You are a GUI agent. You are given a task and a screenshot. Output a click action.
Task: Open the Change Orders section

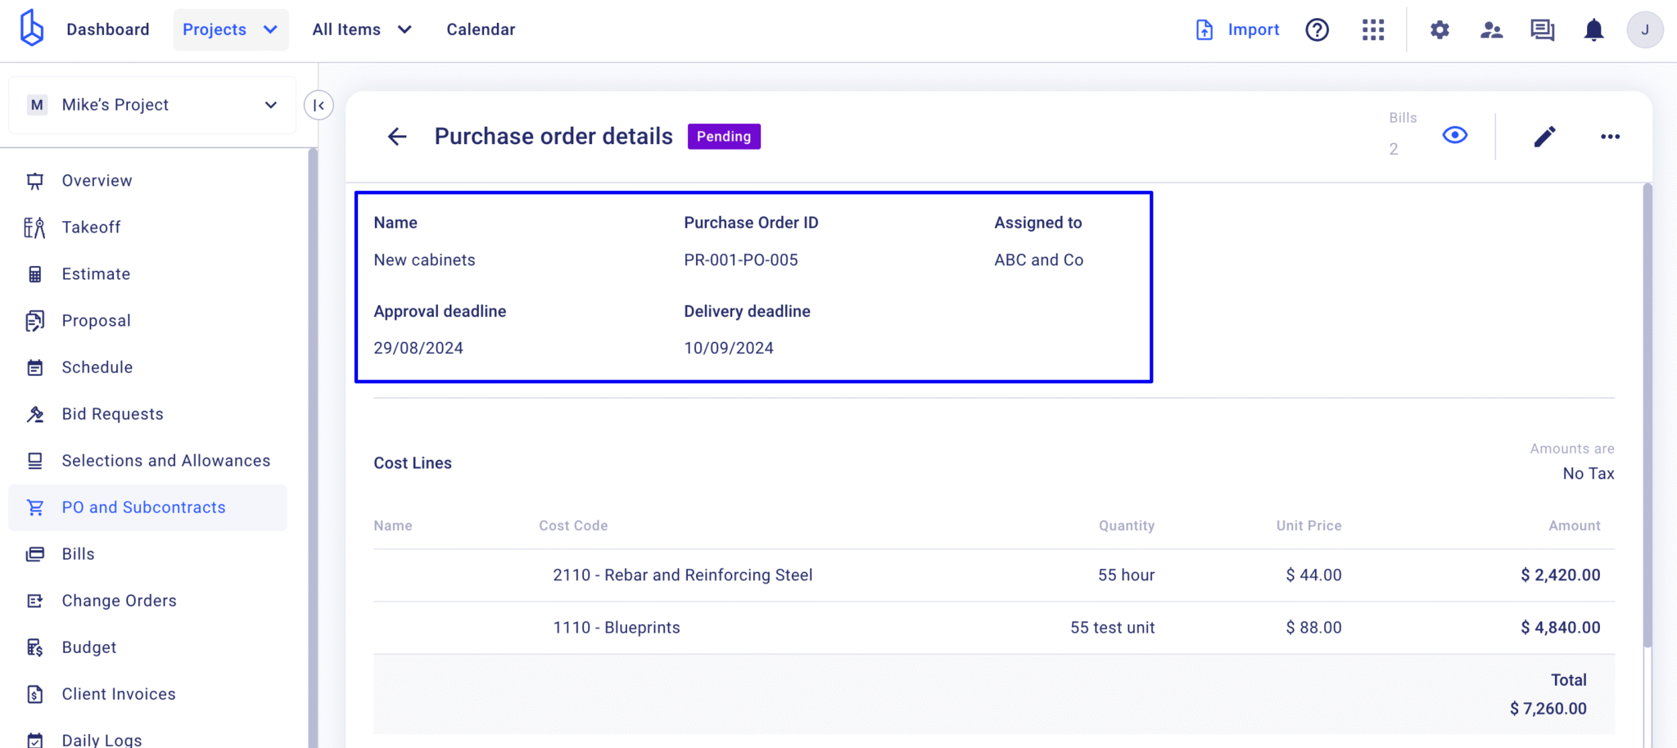(x=119, y=600)
